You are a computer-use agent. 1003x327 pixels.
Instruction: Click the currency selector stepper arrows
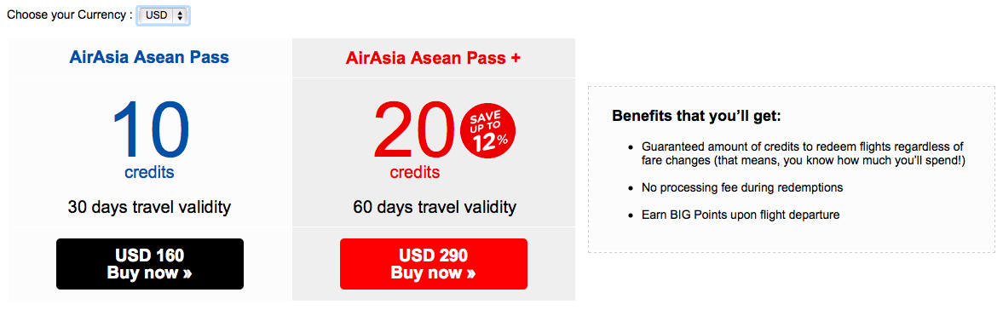(181, 15)
